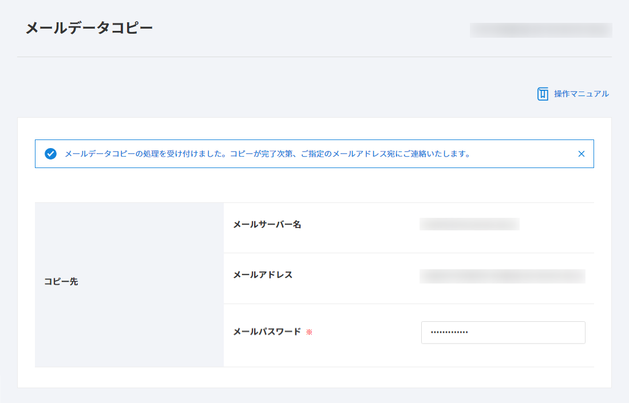Screen dimensions: 629x403
Task: Open the 操作マニュアル link
Action: (x=581, y=94)
